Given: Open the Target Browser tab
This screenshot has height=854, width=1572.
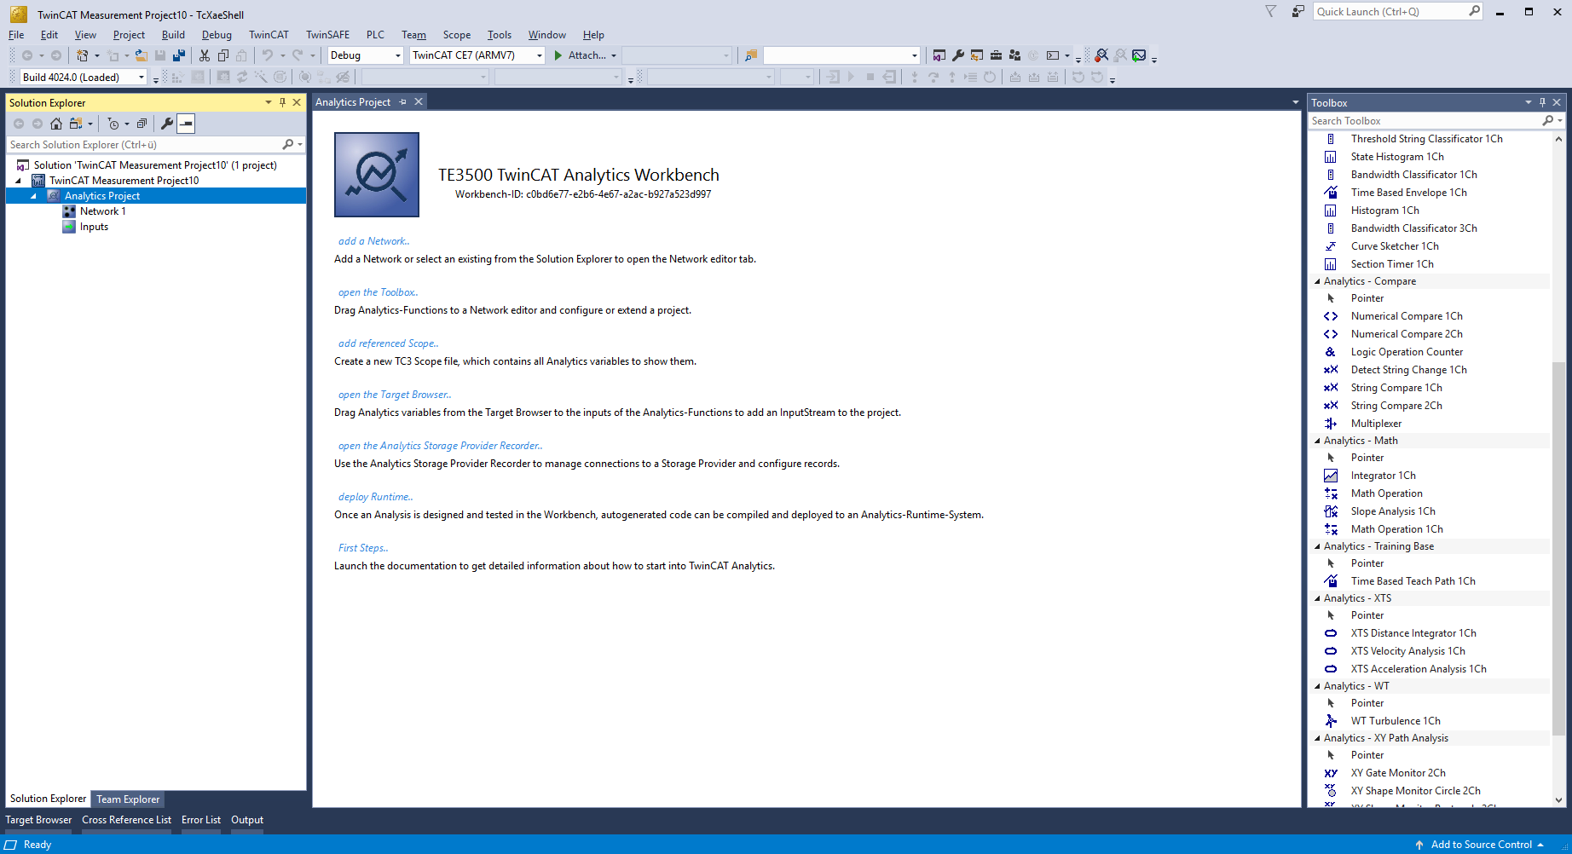Looking at the screenshot, I should pyautogui.click(x=39, y=820).
